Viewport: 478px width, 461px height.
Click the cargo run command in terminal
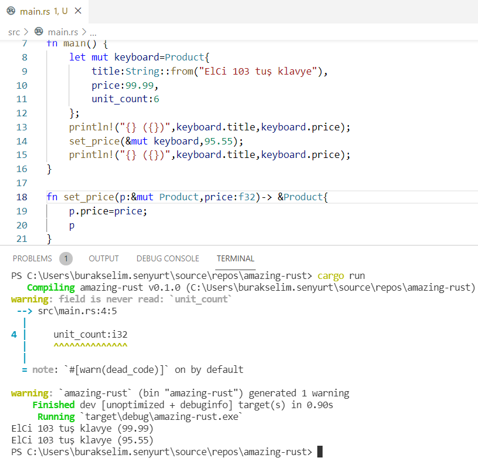tap(342, 276)
